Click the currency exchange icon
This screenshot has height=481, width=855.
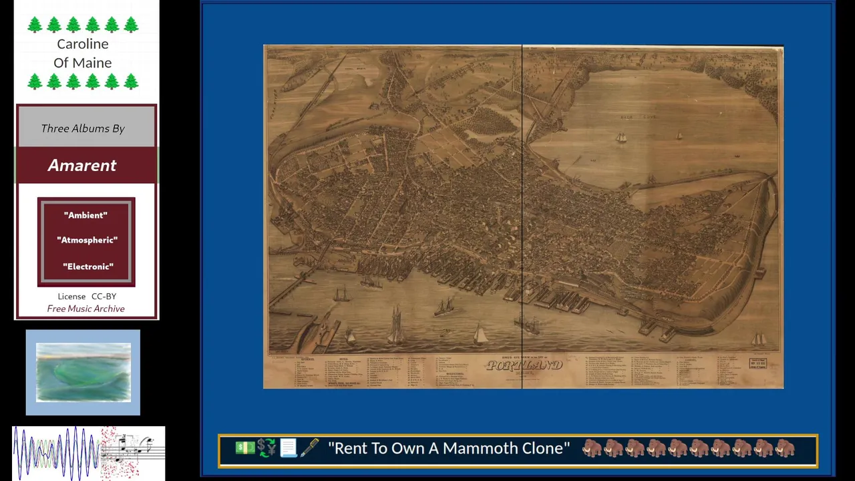tap(267, 448)
